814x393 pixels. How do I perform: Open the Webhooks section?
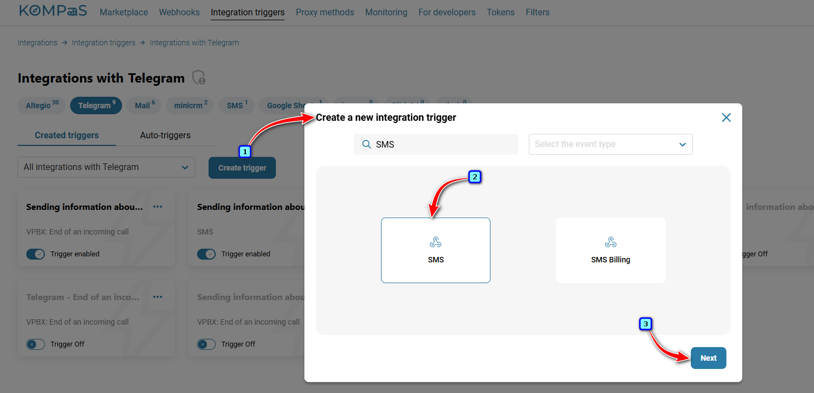tap(180, 12)
